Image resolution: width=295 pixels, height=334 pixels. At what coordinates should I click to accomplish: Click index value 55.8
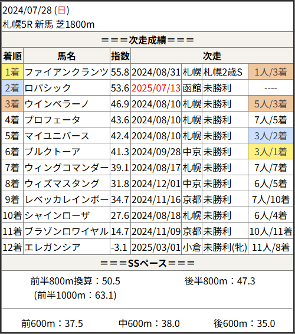[x=120, y=72]
